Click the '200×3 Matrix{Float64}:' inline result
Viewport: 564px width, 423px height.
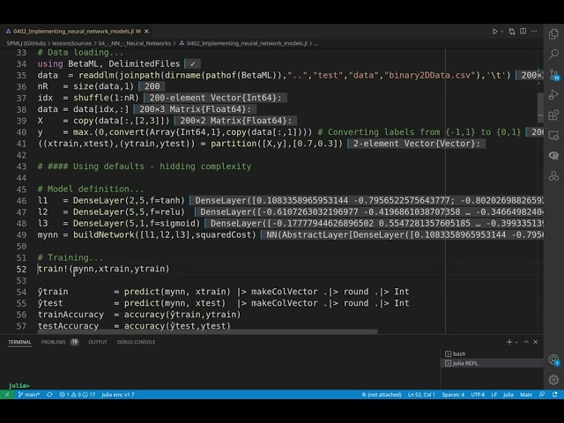click(195, 109)
